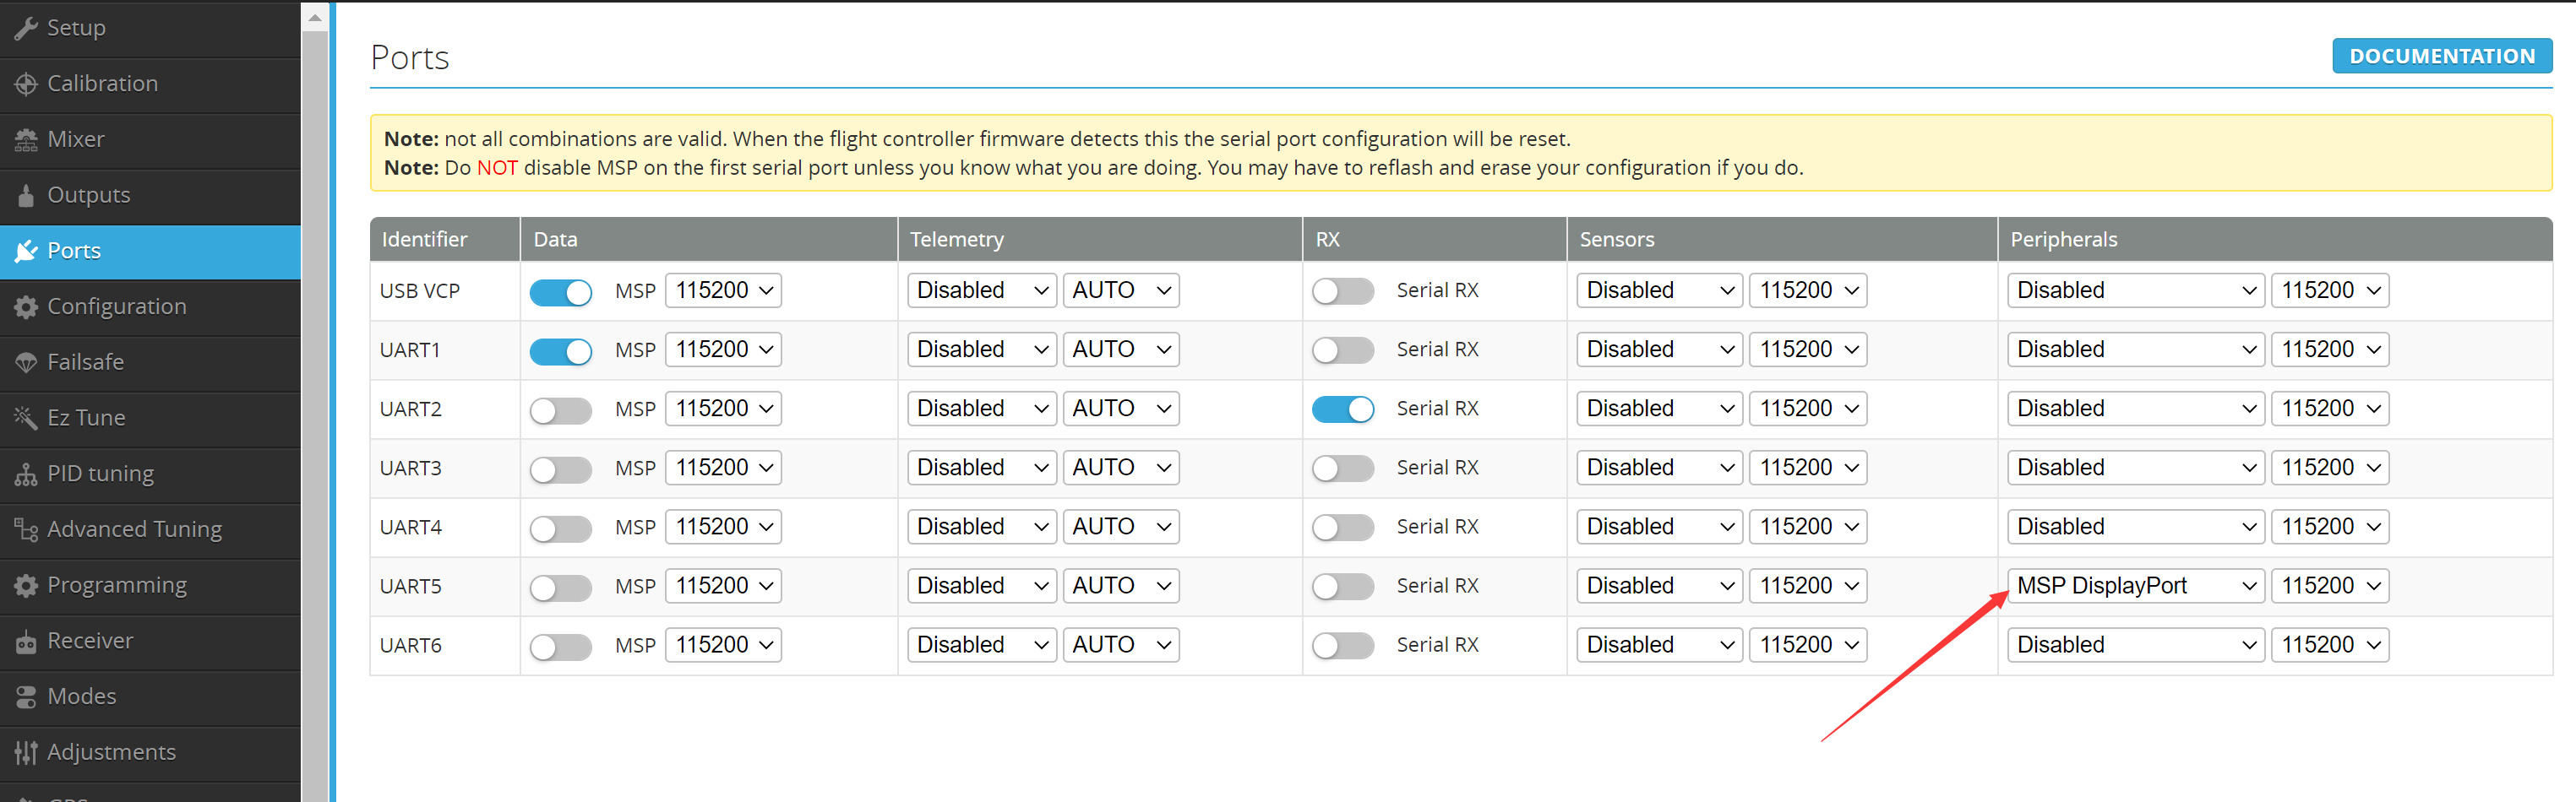
Task: Open UART5 MSP DisplayPort peripherals dropdown
Action: [x=2134, y=586]
